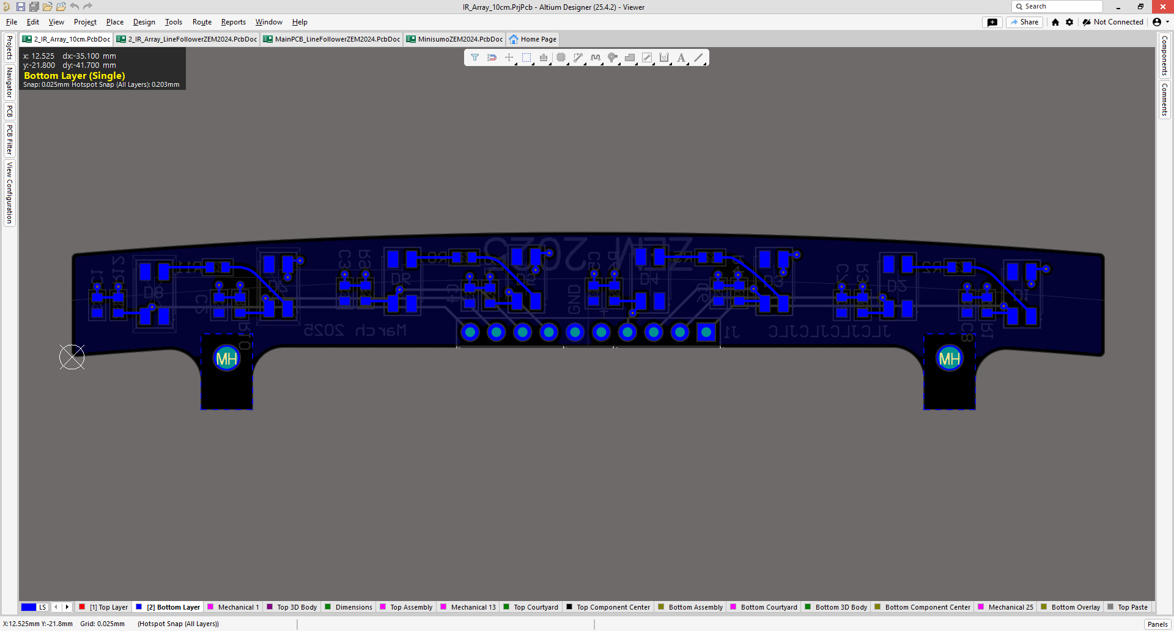Click inside the Search field
Image resolution: width=1174 pixels, height=631 pixels.
pyautogui.click(x=1057, y=7)
